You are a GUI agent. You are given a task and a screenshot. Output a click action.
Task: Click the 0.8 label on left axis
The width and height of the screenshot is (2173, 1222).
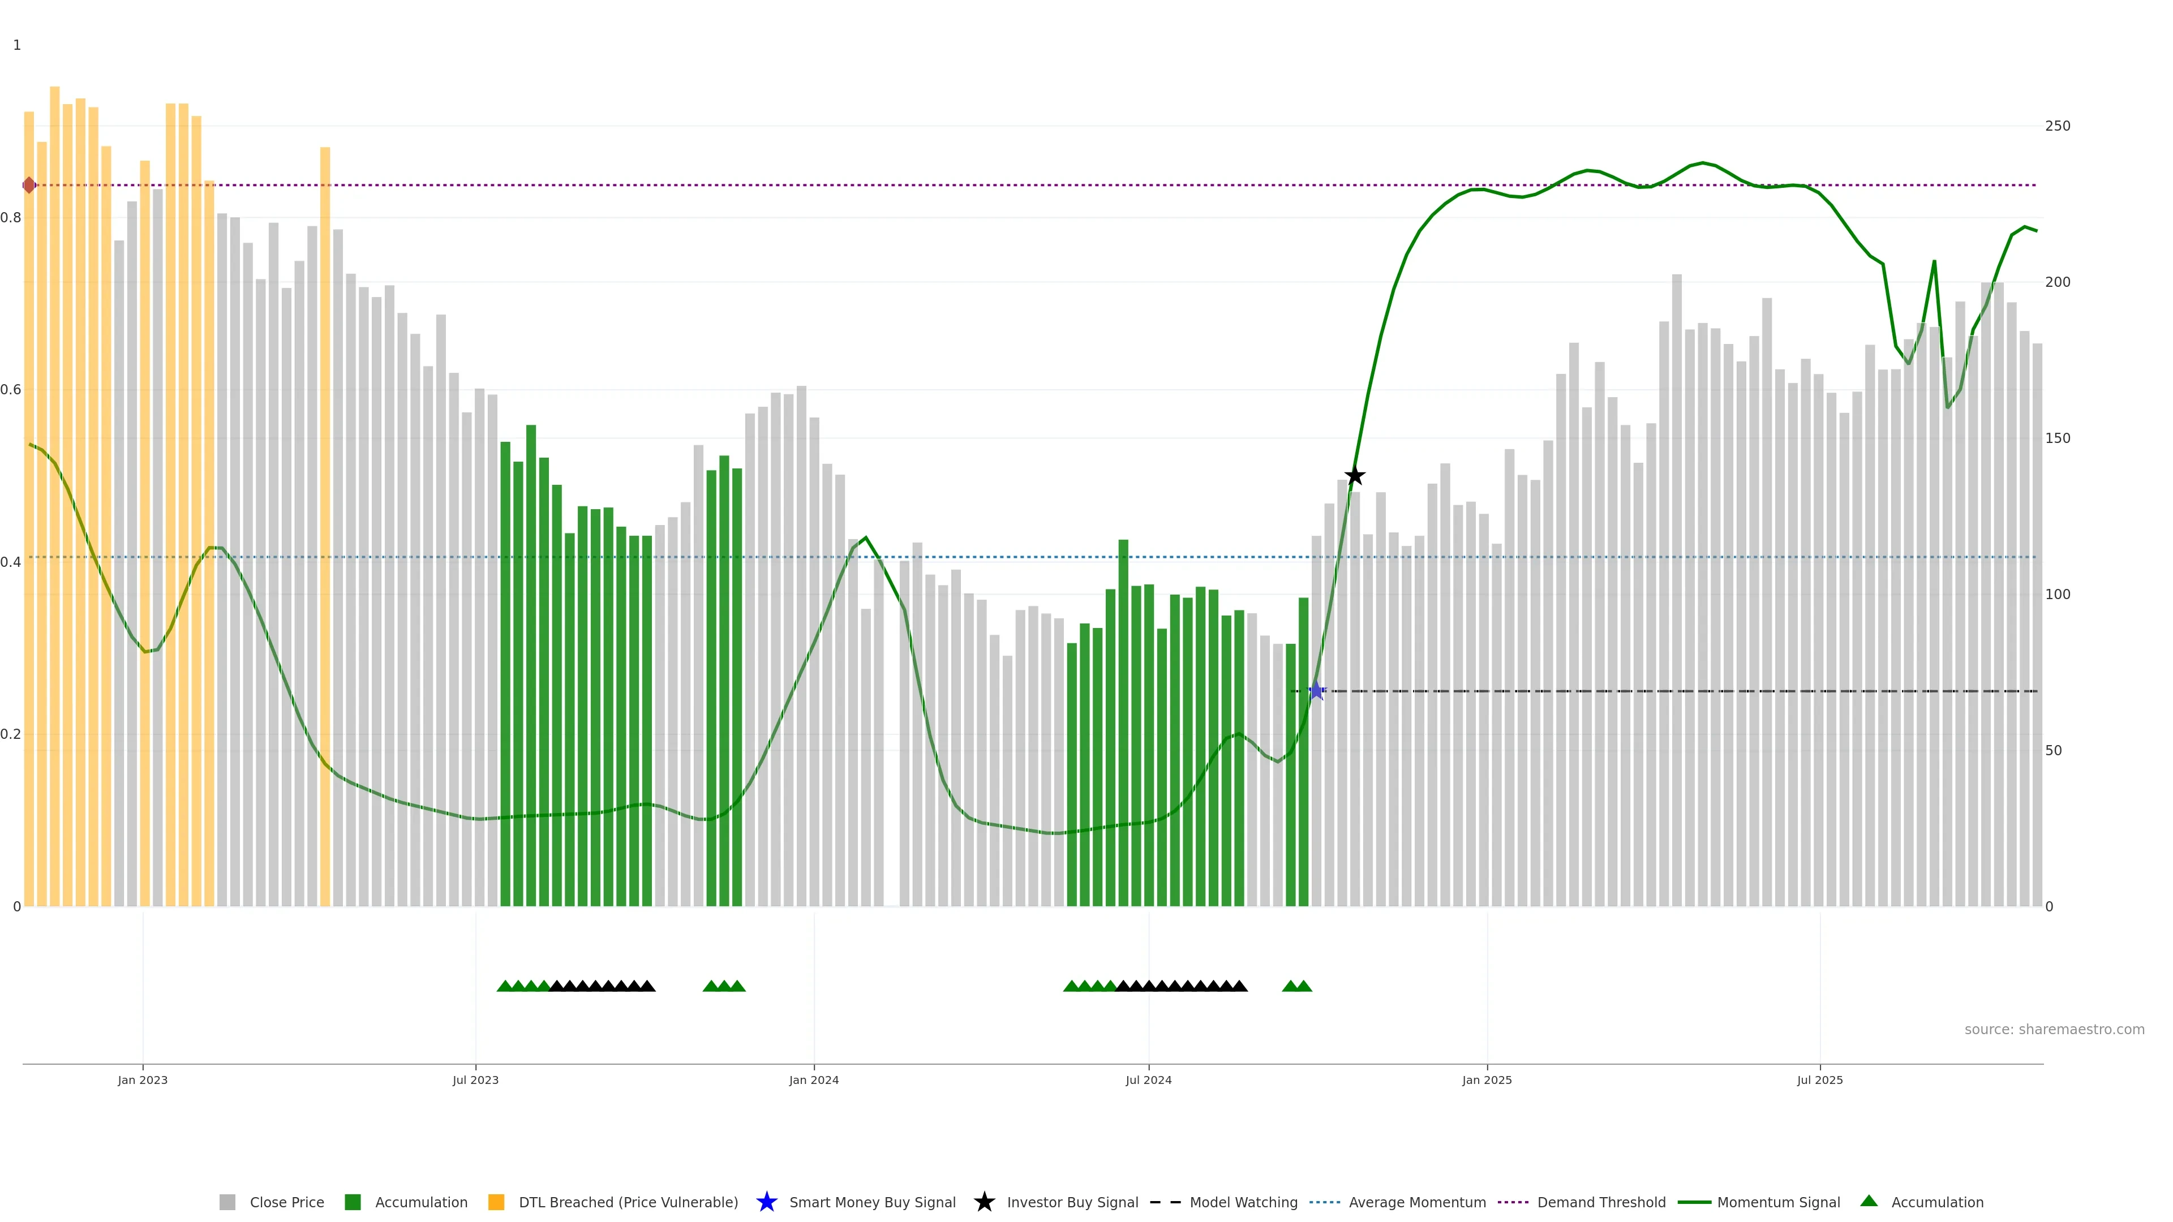click(11, 218)
